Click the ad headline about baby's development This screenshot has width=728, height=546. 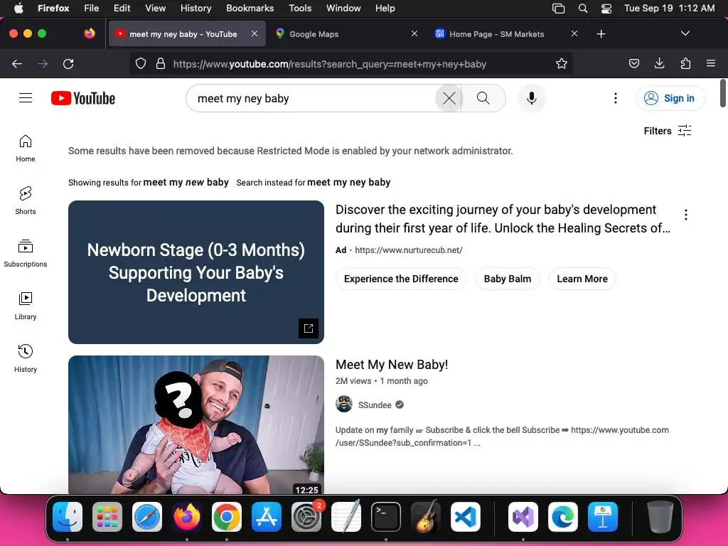tap(503, 219)
